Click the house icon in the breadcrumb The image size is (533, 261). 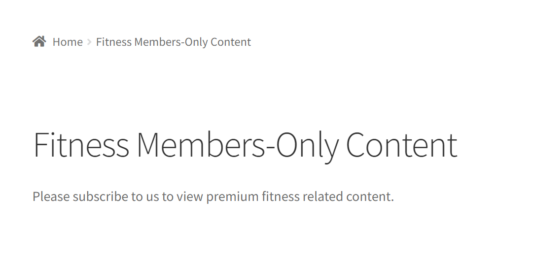pos(39,41)
